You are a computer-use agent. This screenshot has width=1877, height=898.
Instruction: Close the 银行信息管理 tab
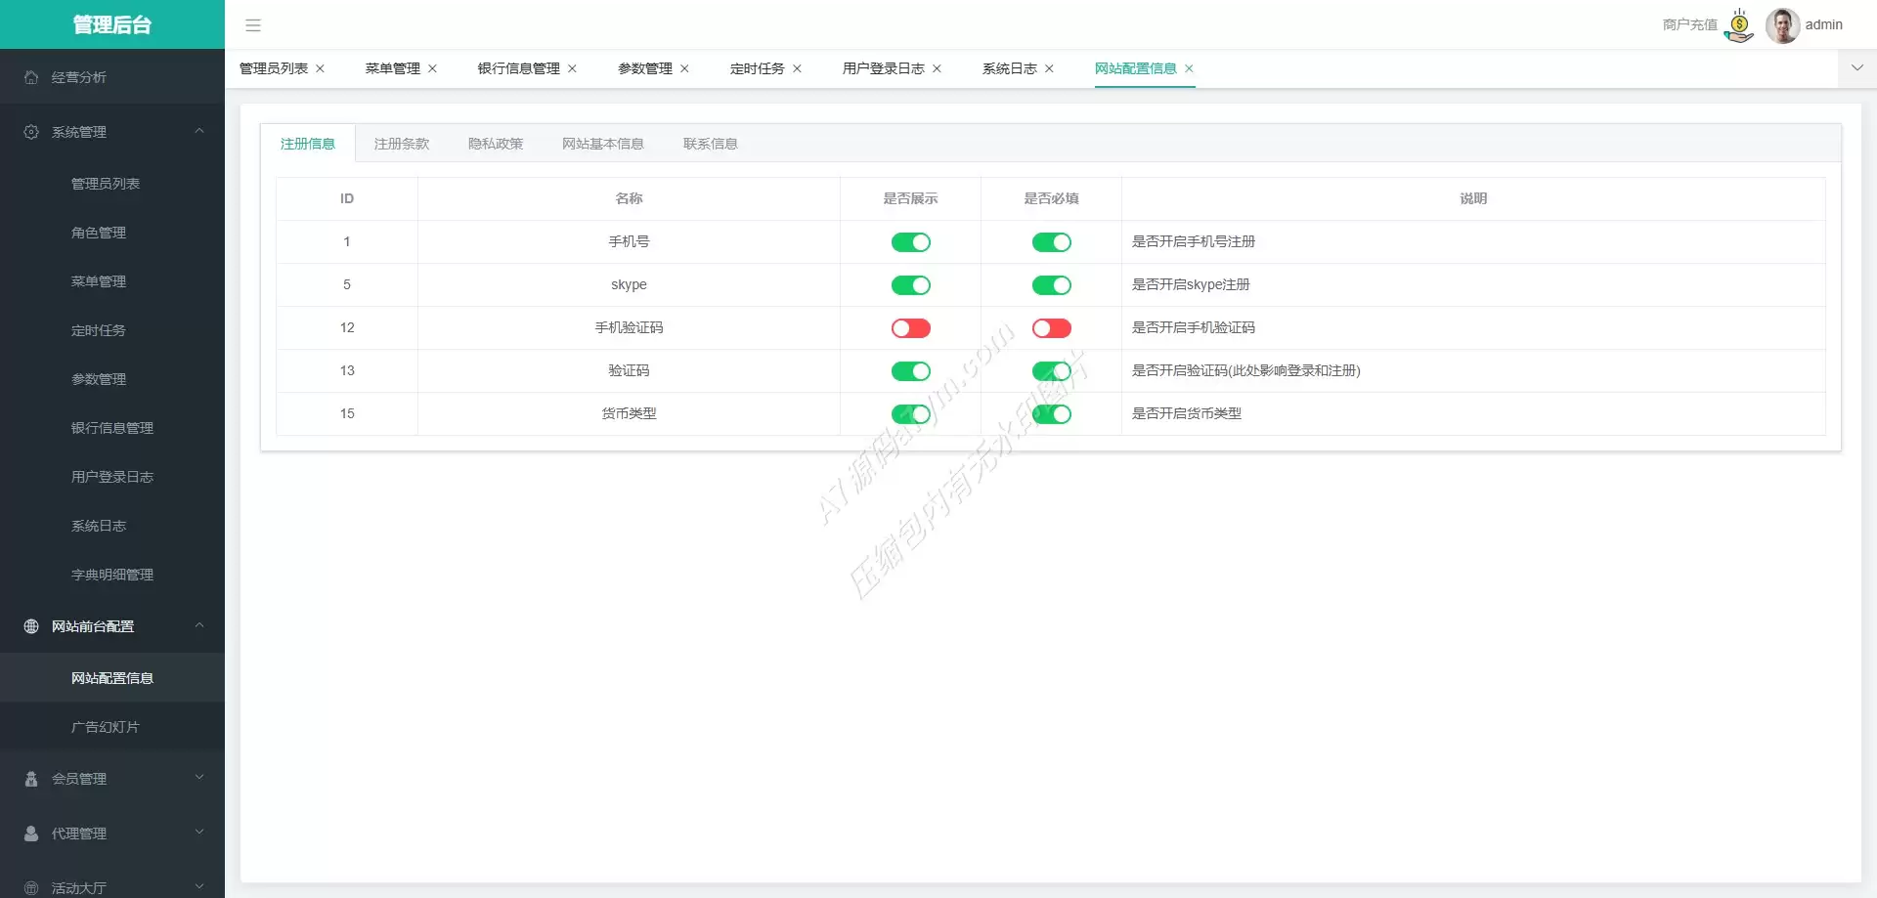(572, 69)
